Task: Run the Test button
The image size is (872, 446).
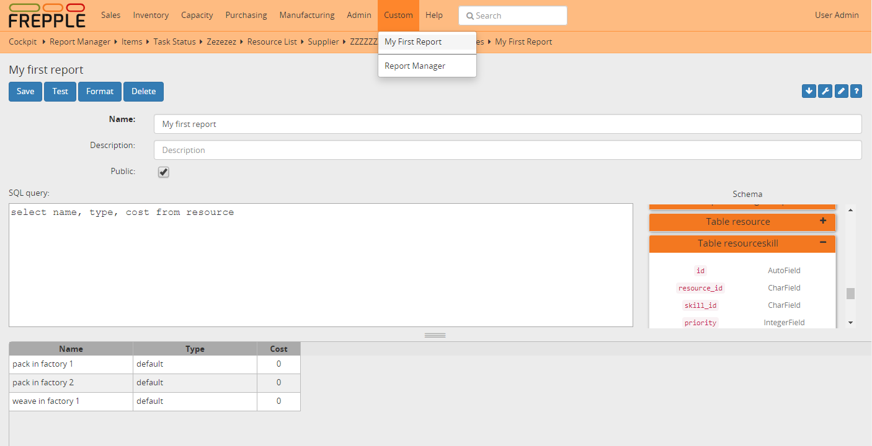Action: pos(60,91)
